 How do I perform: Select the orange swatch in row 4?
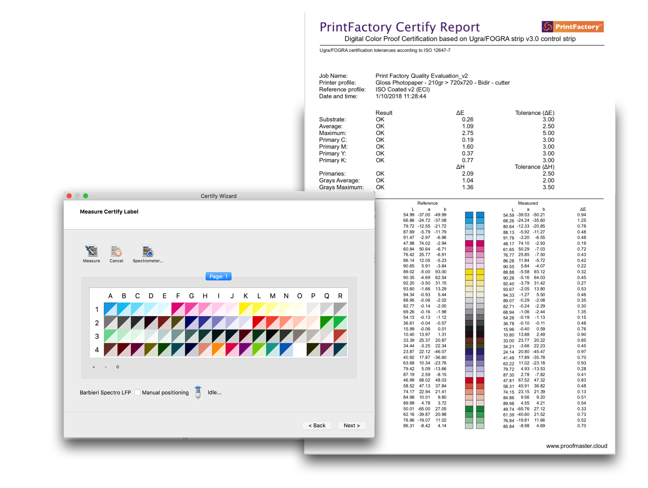[x=218, y=349]
